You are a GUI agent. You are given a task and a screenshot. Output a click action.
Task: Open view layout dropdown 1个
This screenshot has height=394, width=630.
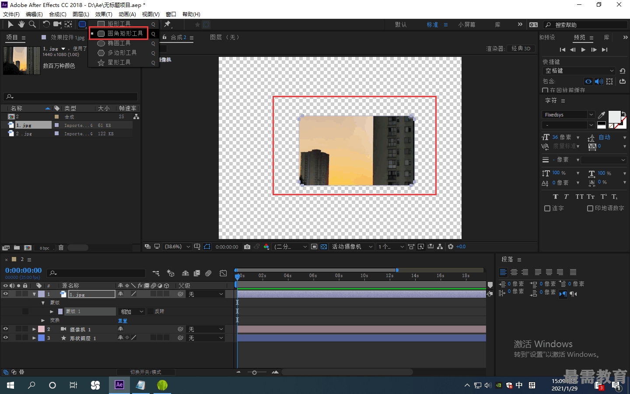click(391, 247)
